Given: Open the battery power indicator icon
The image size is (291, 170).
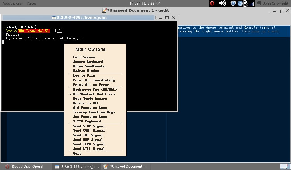Looking at the screenshot, I should pyautogui.click(x=246, y=3).
